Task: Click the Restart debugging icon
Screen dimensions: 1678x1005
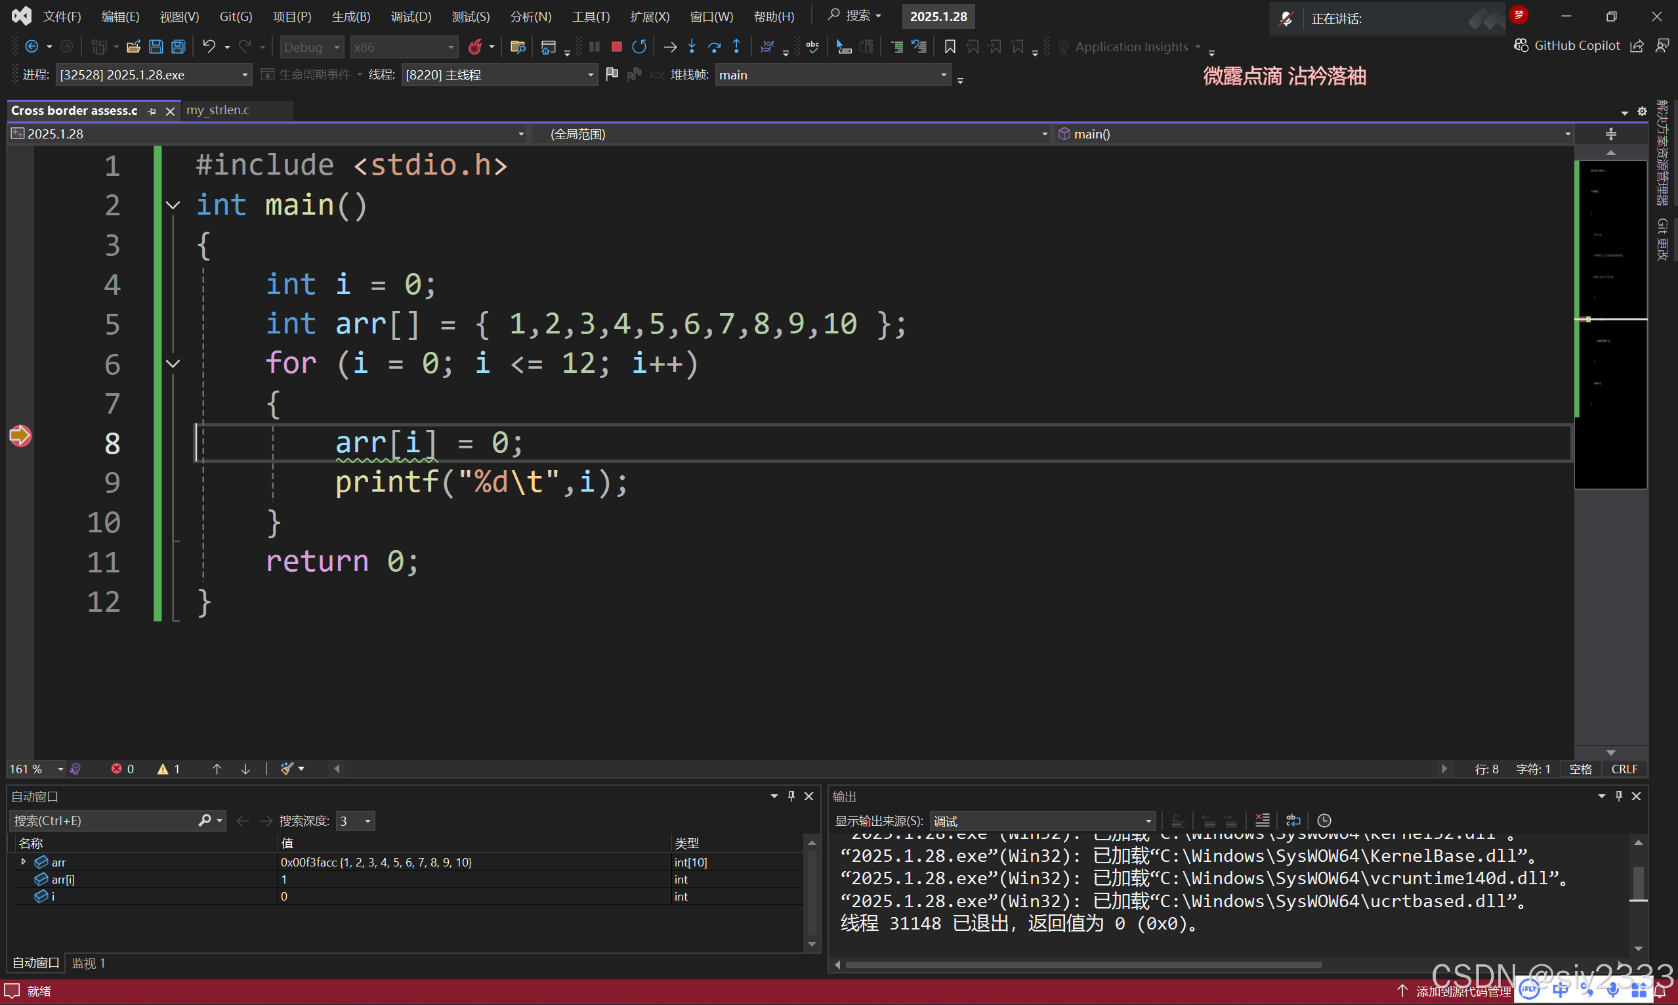Action: pos(639,47)
